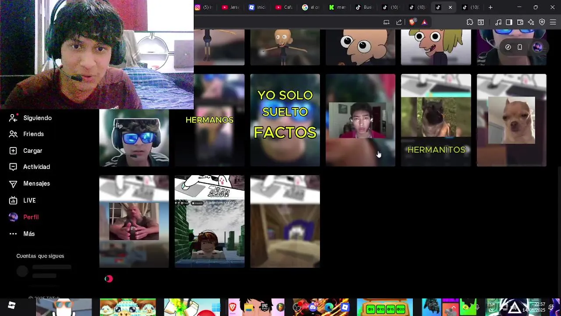Open the video of boy in red shirt
This screenshot has width=561, height=316.
(360, 120)
